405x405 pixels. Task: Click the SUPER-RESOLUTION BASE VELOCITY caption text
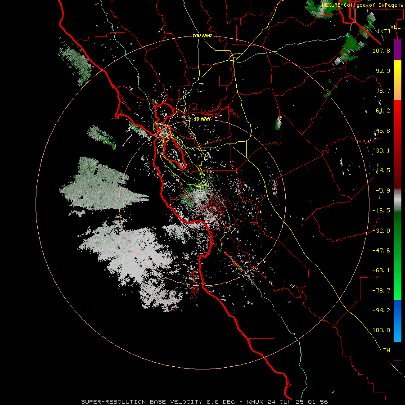[142, 402]
